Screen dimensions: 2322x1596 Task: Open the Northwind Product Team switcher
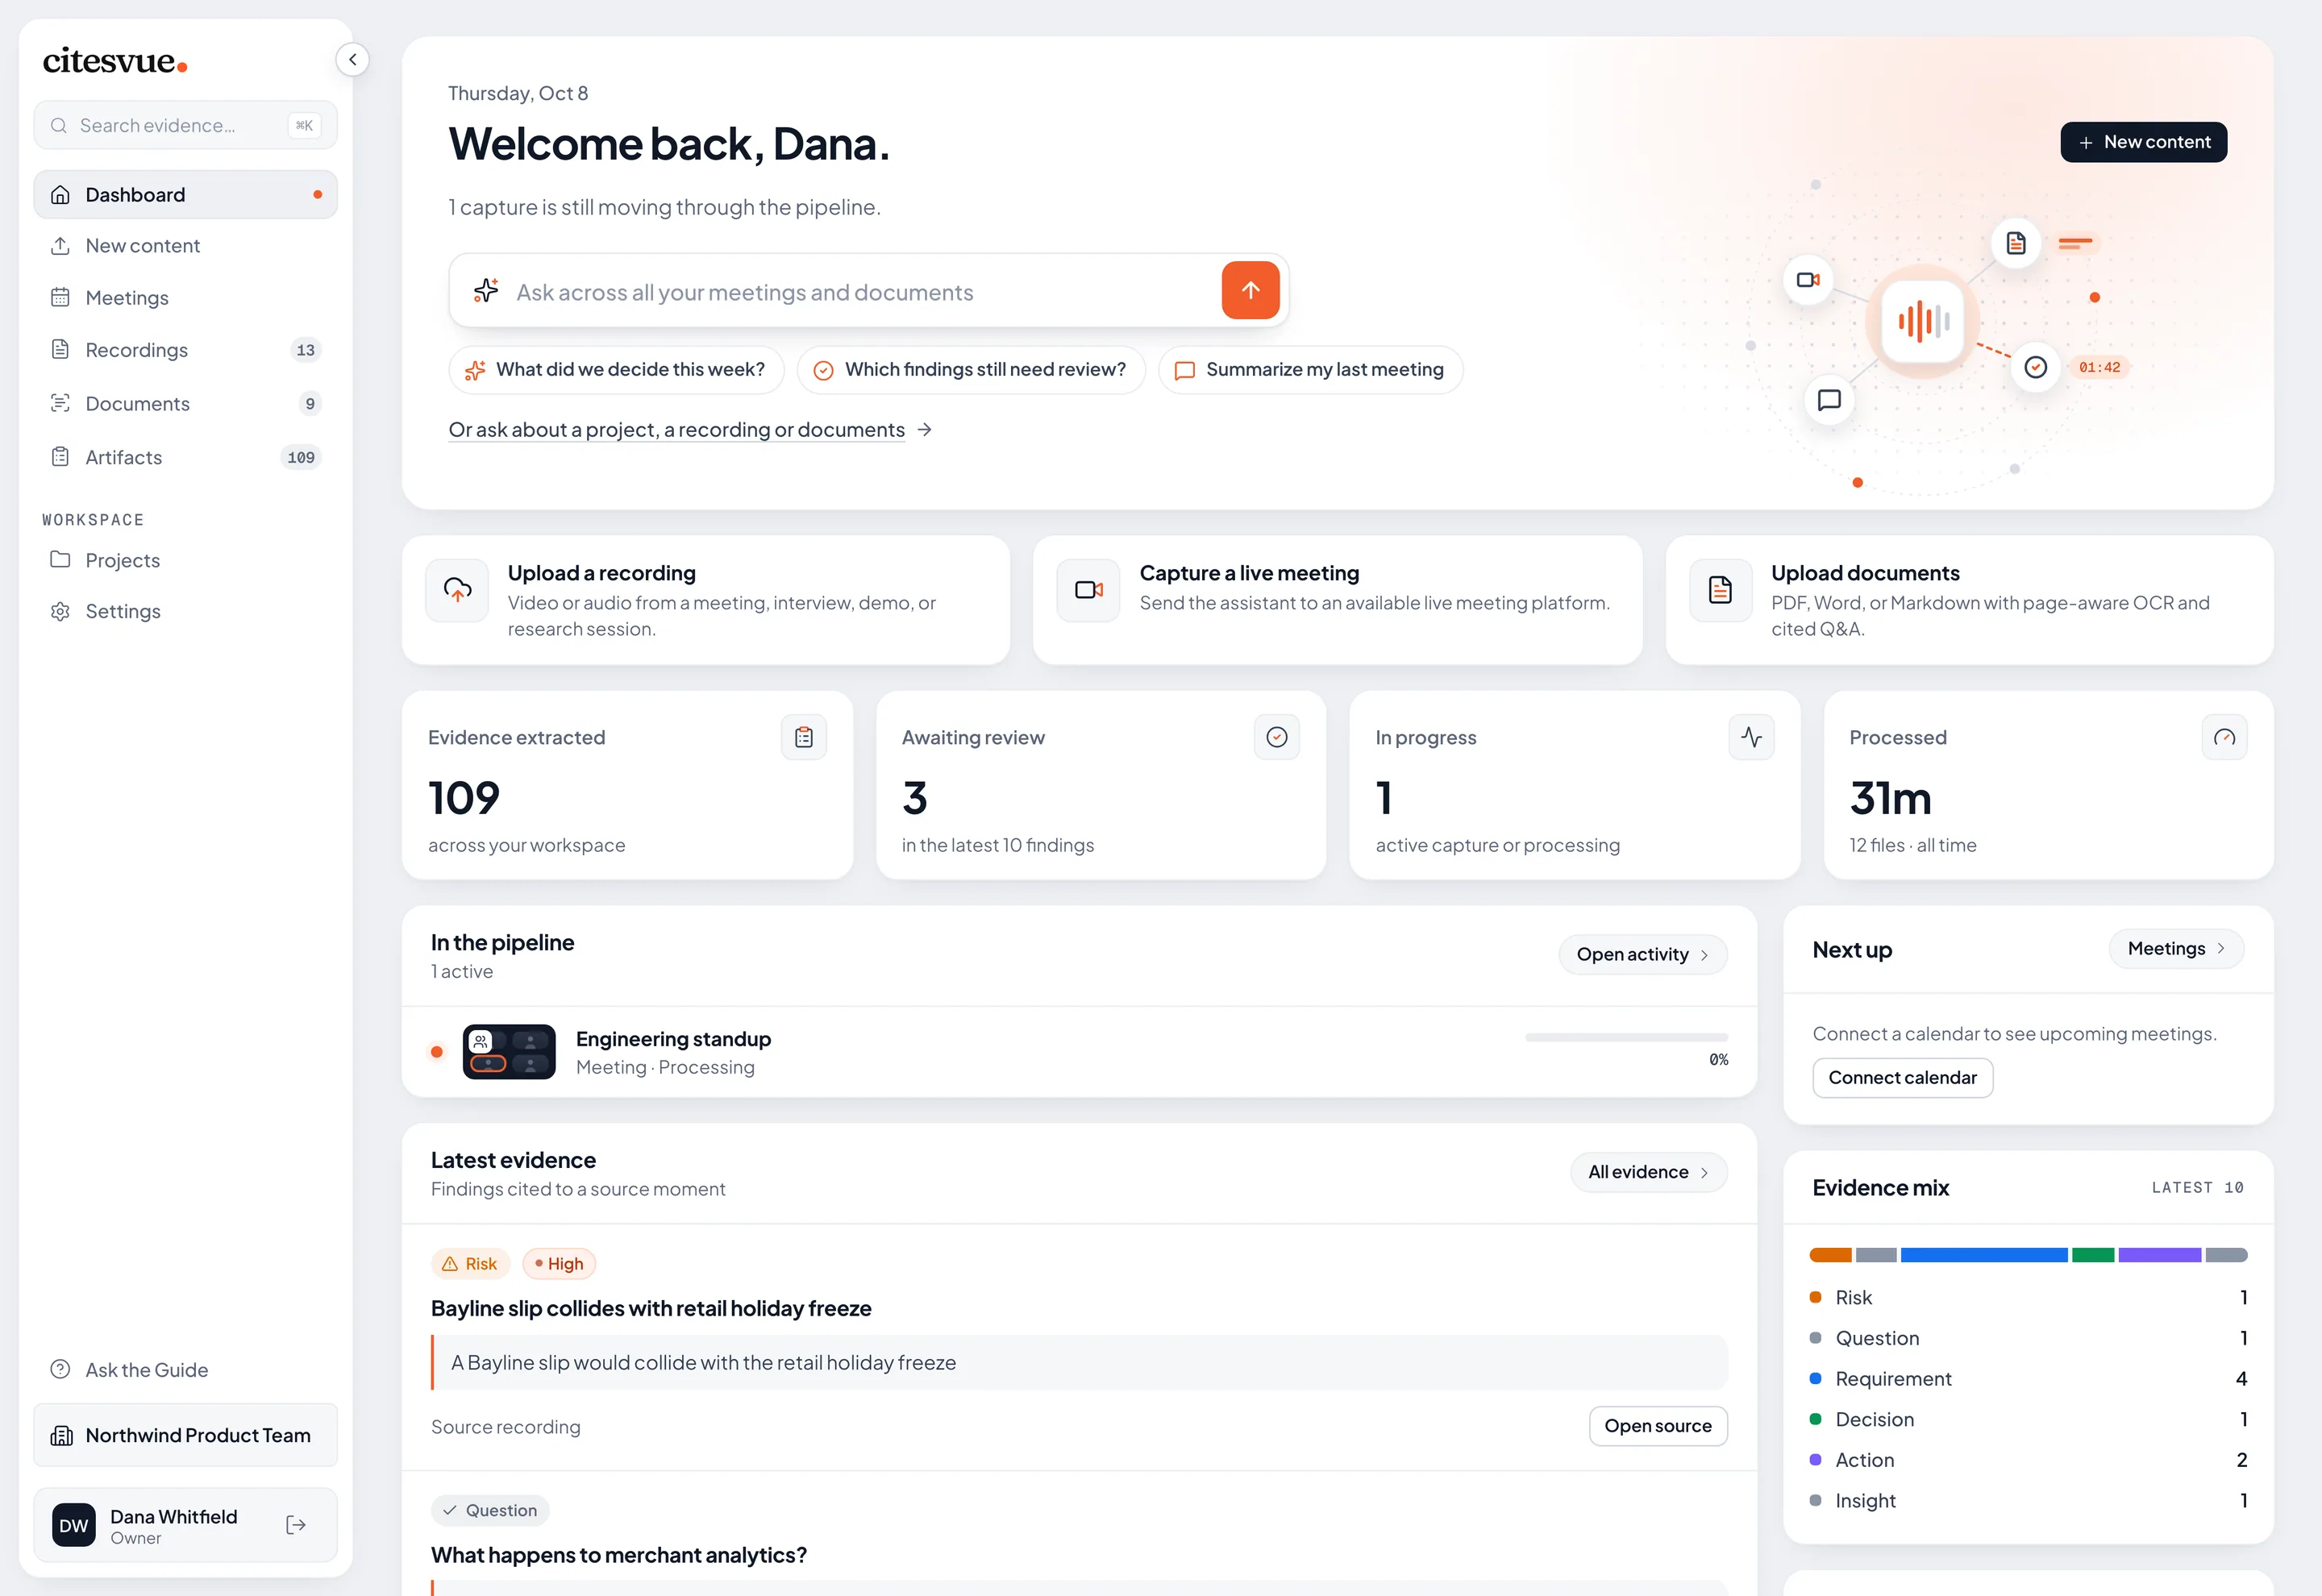tap(185, 1436)
